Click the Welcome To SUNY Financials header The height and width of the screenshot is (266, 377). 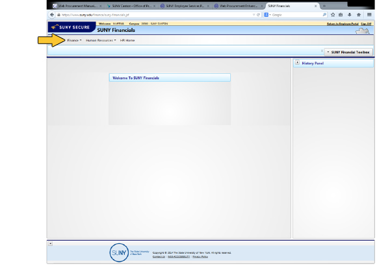(x=170, y=78)
